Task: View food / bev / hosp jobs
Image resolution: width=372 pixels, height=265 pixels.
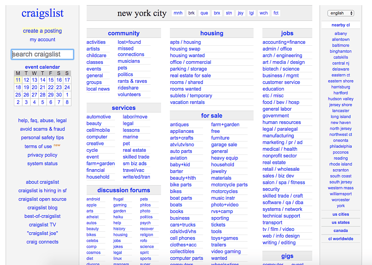Action: pyautogui.click(x=281, y=103)
